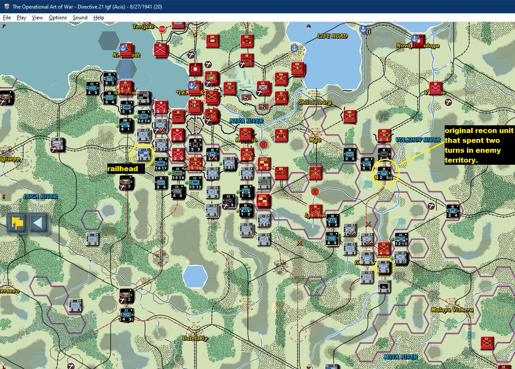Click the Shlisselburg map label
Viewport: 515px width, 369px height.
click(315, 102)
